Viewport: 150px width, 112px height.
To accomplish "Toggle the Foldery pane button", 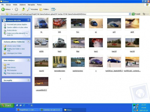I will tap(44, 9).
